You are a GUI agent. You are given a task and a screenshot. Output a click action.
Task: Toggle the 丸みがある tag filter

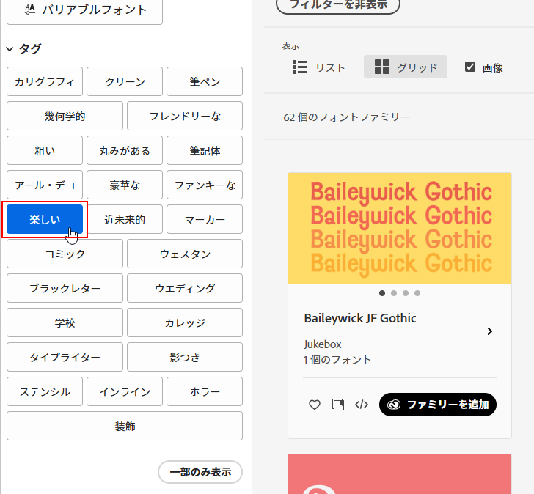coord(125,150)
